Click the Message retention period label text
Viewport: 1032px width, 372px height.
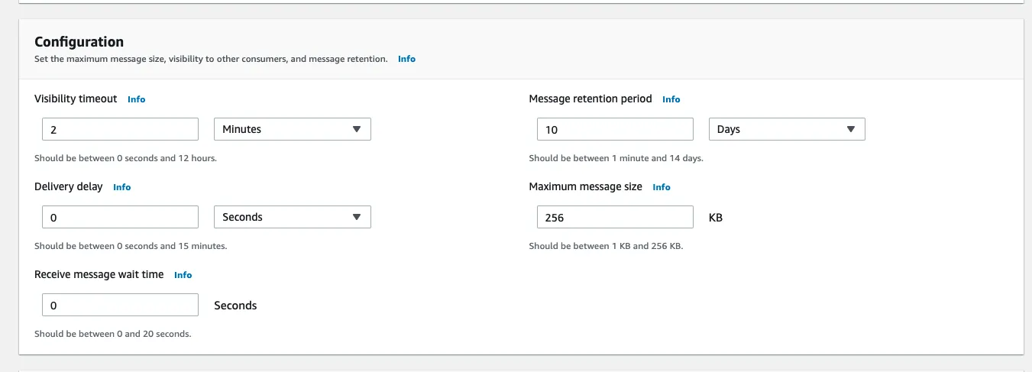click(590, 99)
